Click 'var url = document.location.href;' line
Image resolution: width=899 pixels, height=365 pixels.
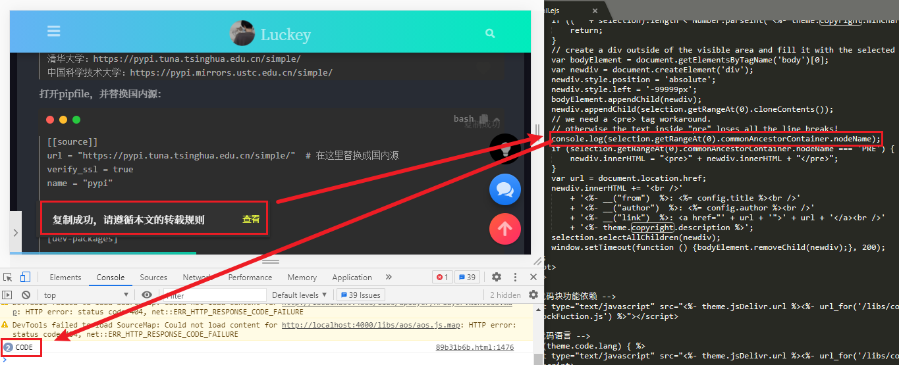(628, 178)
